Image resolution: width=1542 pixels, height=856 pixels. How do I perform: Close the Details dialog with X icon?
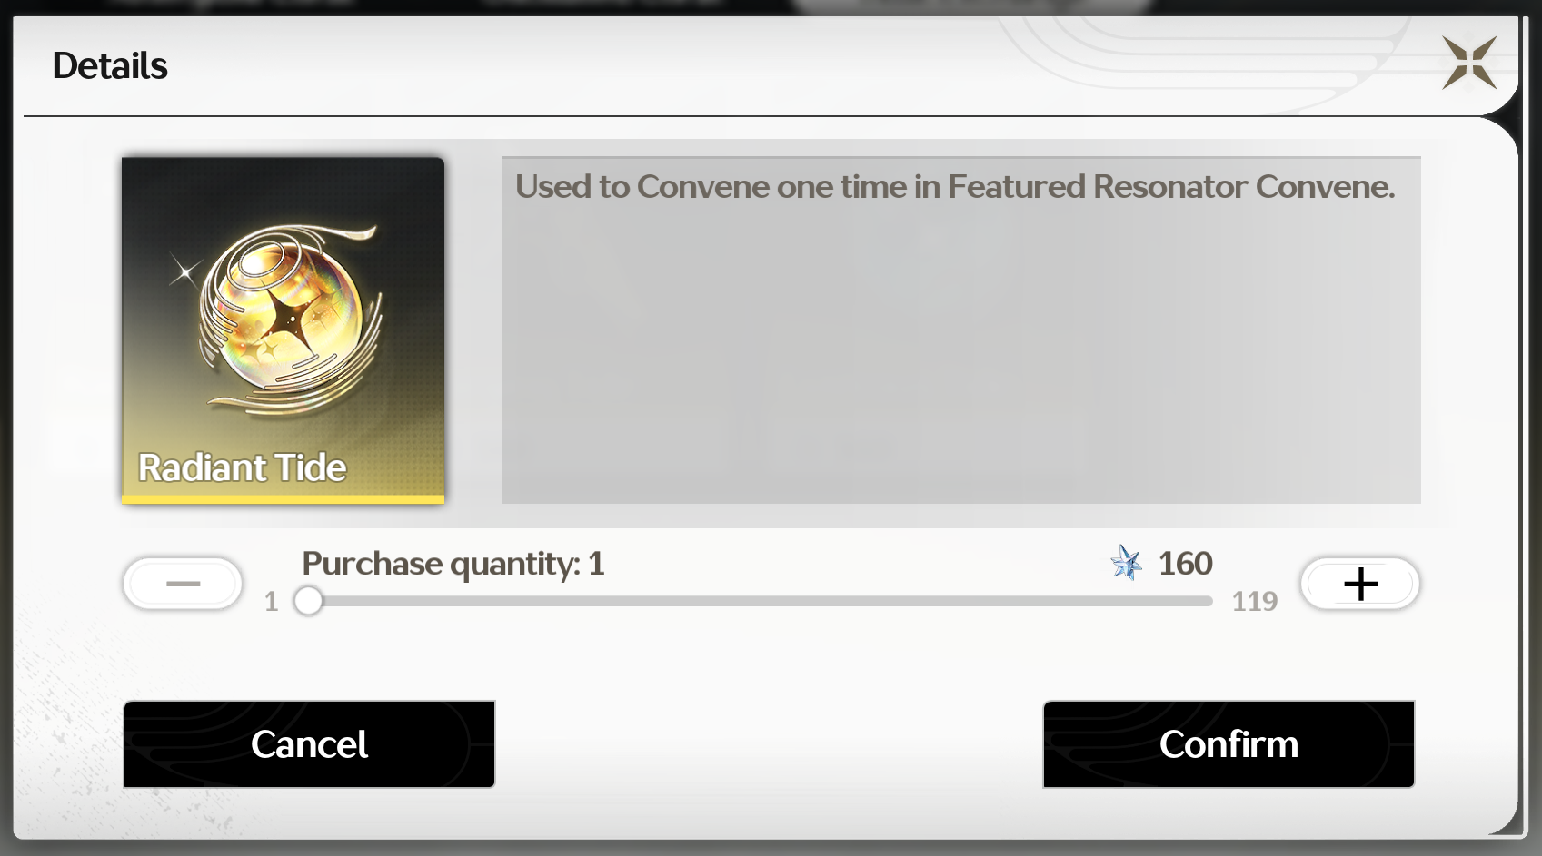click(1469, 63)
